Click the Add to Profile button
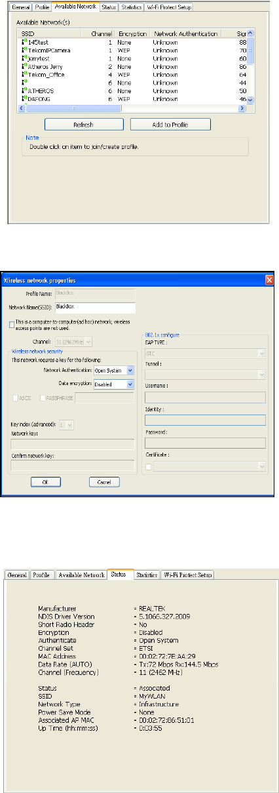The image size is (279, 793). tap(170, 124)
